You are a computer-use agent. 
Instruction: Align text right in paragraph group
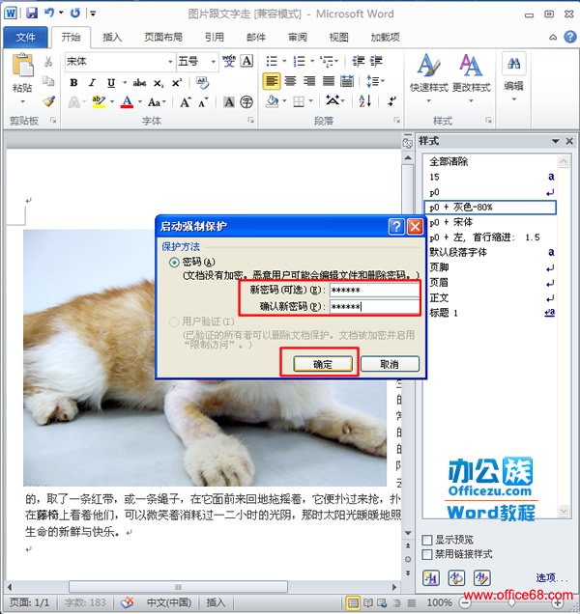tap(309, 81)
